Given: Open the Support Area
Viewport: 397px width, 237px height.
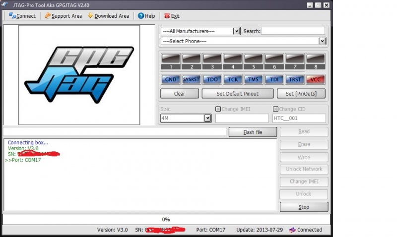Looking at the screenshot, I should tap(63, 16).
